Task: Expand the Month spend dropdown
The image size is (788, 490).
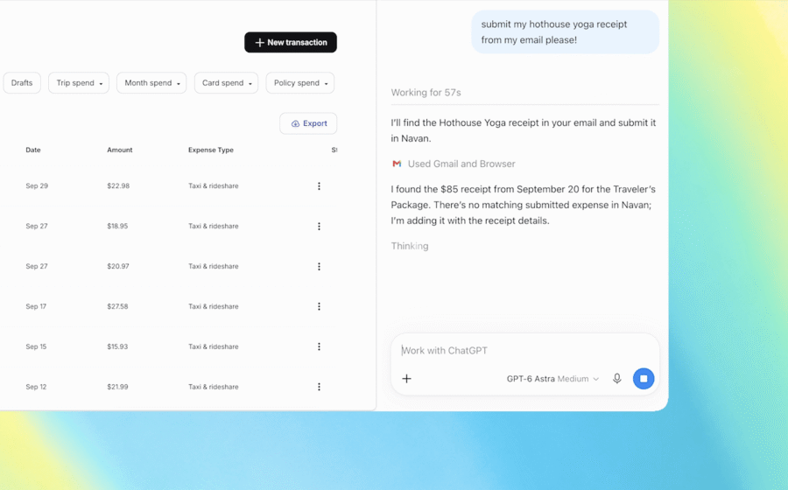Action: coord(151,83)
